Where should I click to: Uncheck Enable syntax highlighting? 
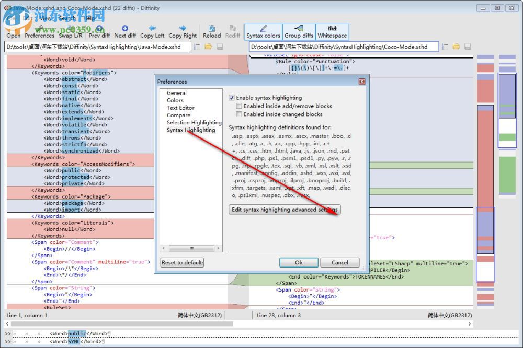tap(232, 98)
